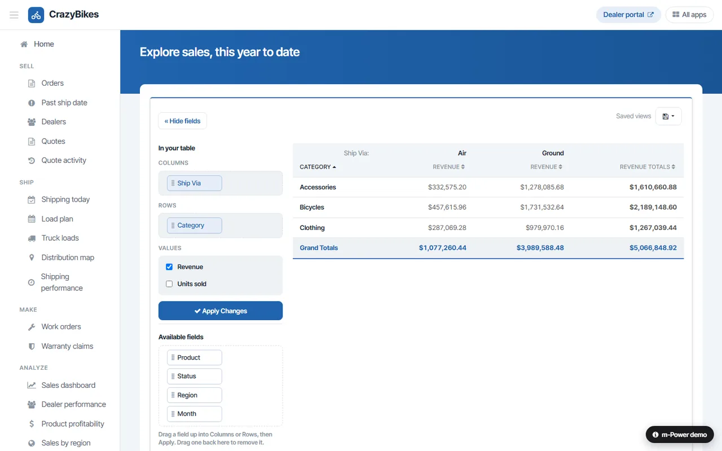Click the Sales by region globe icon
This screenshot has width=722, height=451.
pos(32,443)
